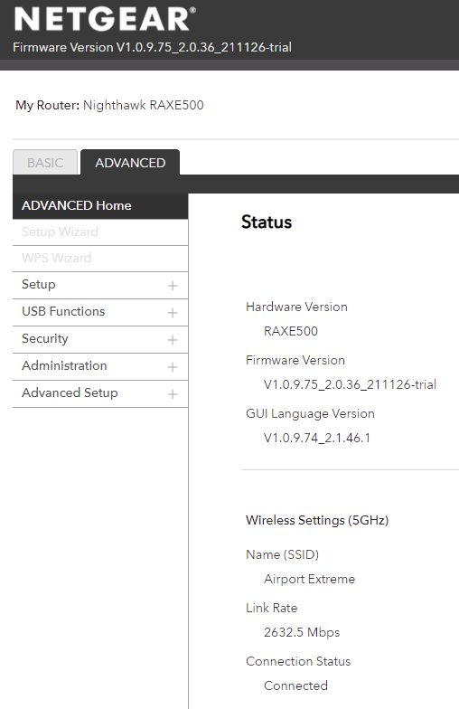
Task: Click the Name (SSID) label
Action: (282, 554)
